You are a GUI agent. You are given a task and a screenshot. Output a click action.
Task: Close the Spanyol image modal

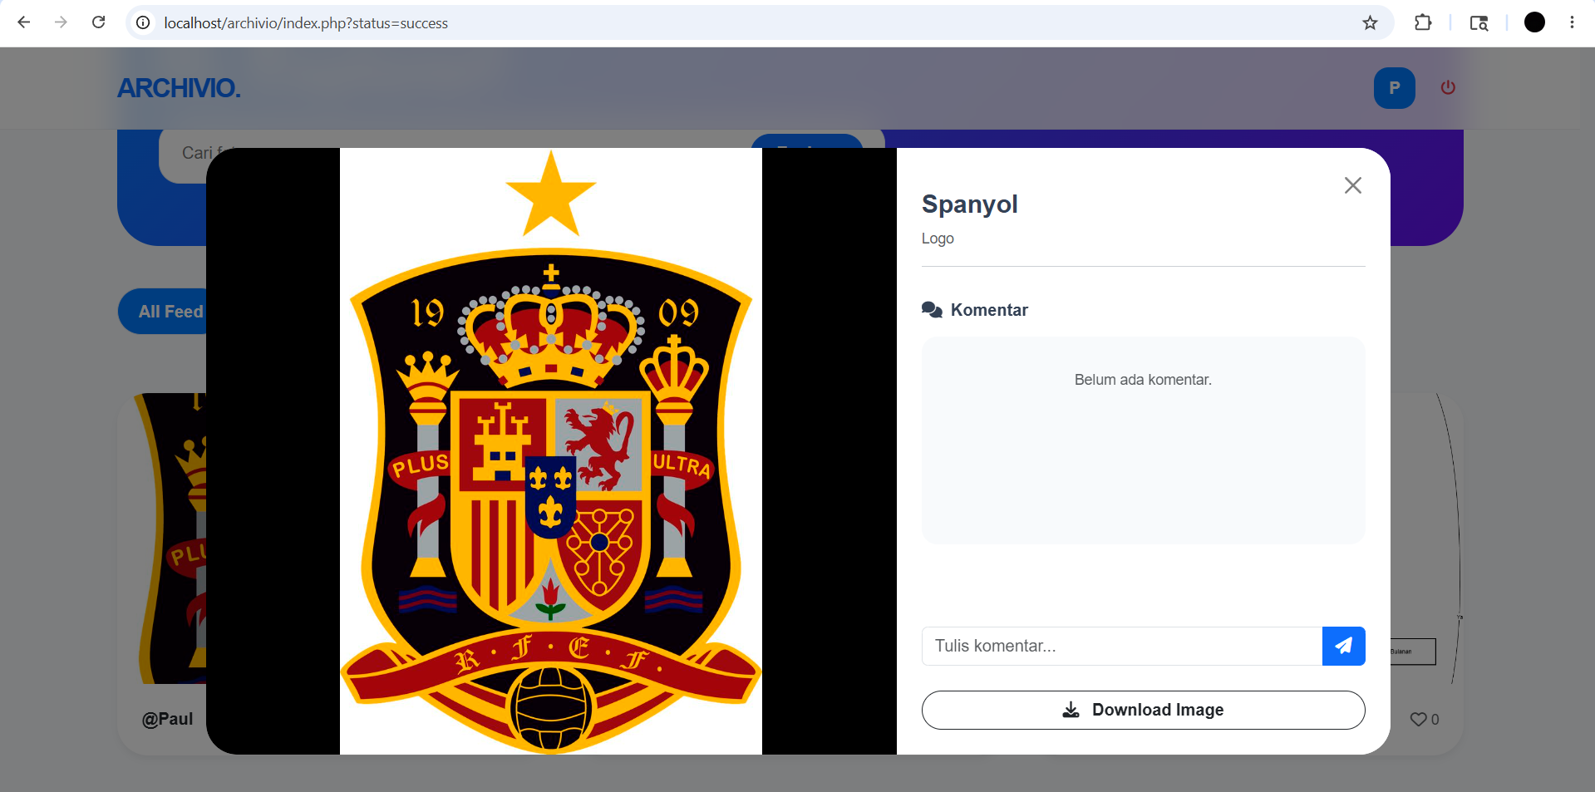pos(1353,185)
